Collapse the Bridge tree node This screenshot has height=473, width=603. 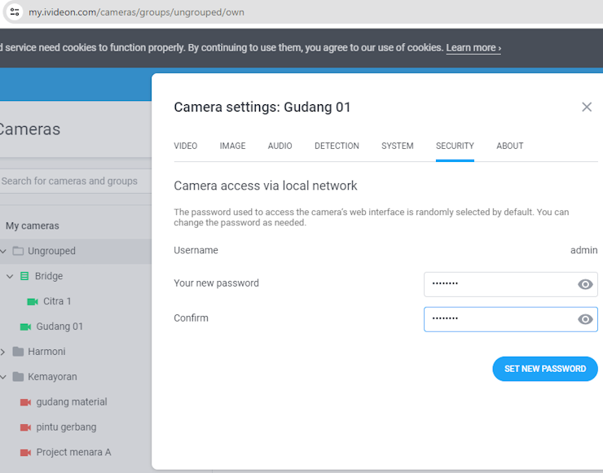pos(10,276)
